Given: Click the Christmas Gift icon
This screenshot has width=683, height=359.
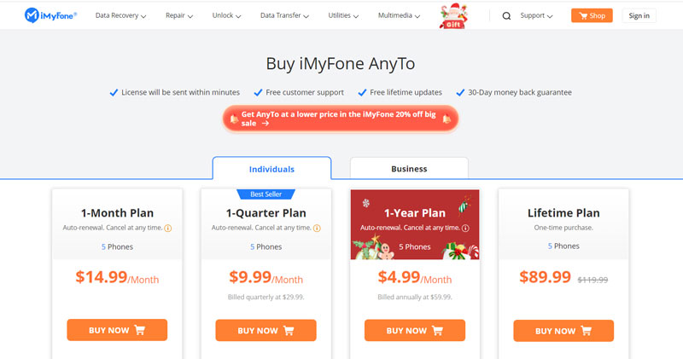Looking at the screenshot, I should 452,16.
